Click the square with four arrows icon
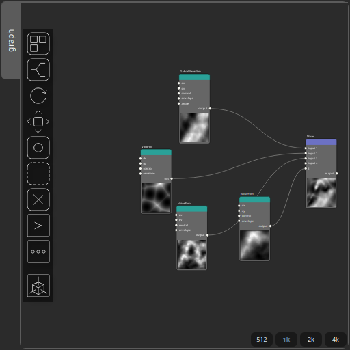Image resolution: width=350 pixels, height=350 pixels. point(38,122)
